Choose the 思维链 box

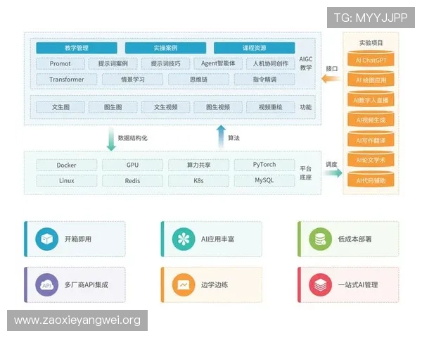(198, 80)
